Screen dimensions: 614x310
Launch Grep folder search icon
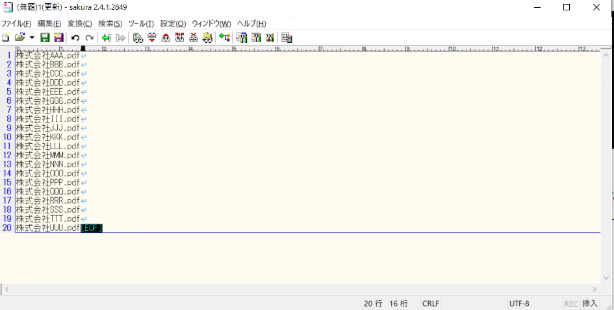[207, 38]
